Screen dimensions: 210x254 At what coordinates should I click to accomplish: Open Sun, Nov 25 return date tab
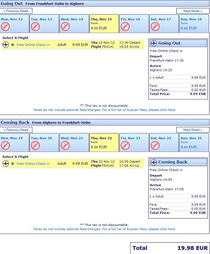(x=194, y=143)
